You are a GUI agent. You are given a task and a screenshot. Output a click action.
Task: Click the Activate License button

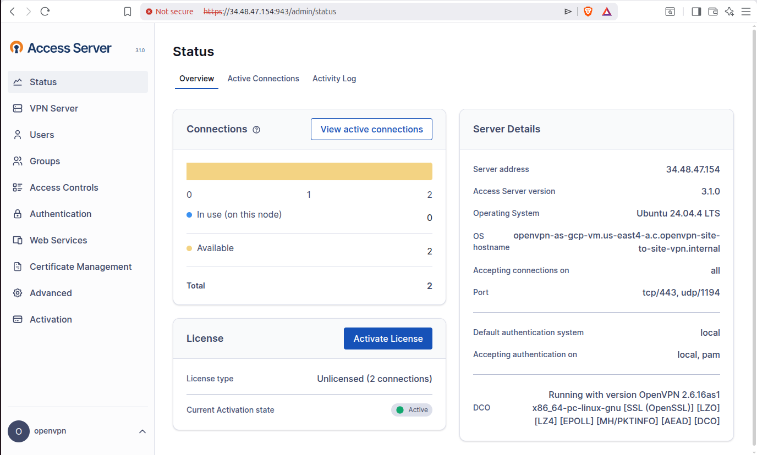tap(388, 339)
